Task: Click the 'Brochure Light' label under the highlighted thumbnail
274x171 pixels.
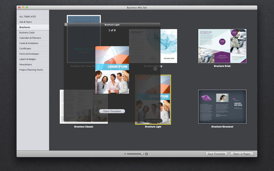Action: coord(153,127)
